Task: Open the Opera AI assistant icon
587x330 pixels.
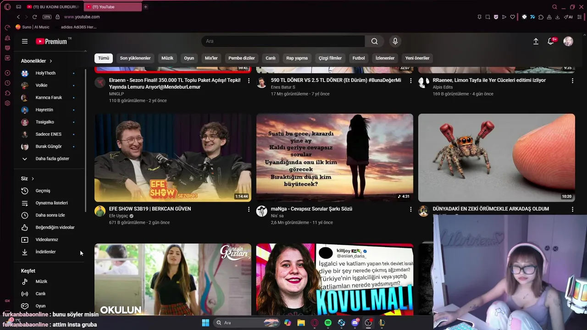Action: point(568,17)
